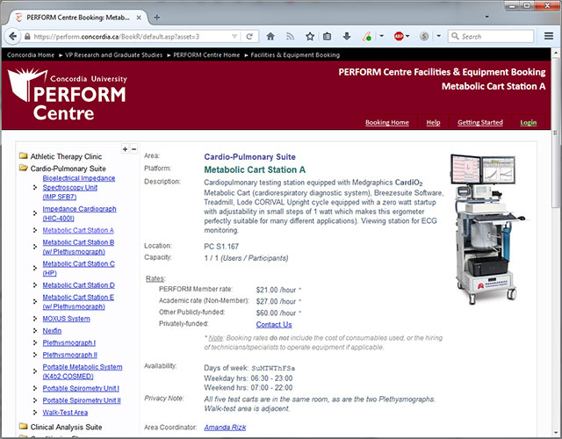The height and width of the screenshot is (439, 562).
Task: Bookmark this page with the star icon
Action: (x=309, y=37)
